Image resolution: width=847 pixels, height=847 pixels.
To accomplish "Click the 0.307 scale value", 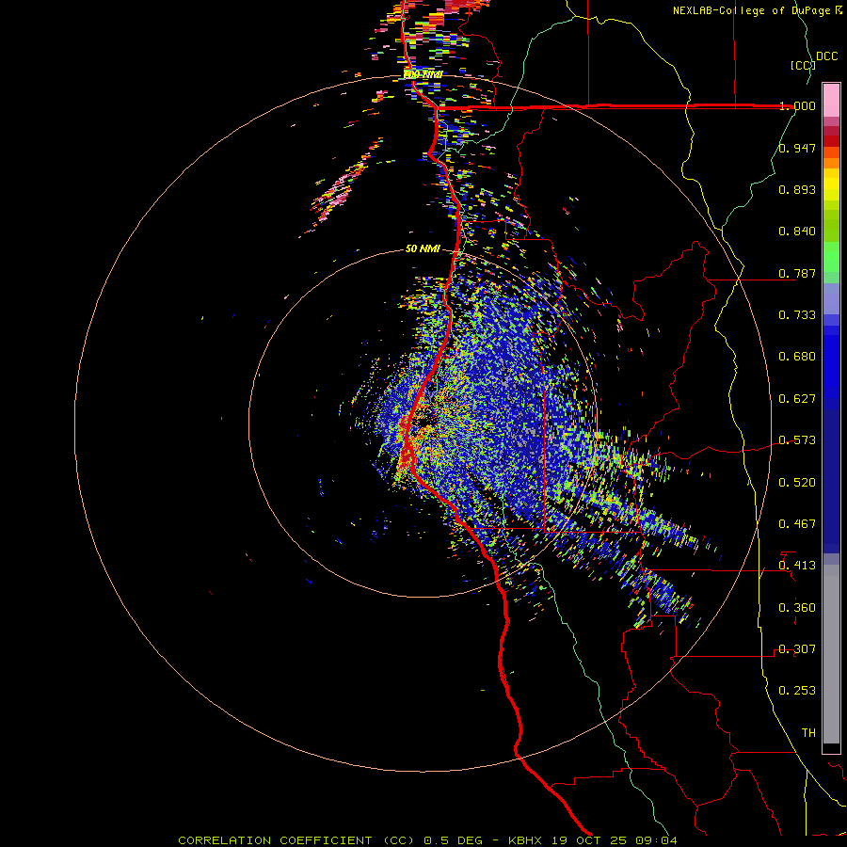I will (x=797, y=649).
